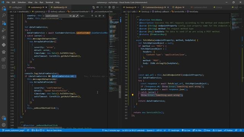
Task: Open the Python extension icon in activity bar
Action: 4,45
